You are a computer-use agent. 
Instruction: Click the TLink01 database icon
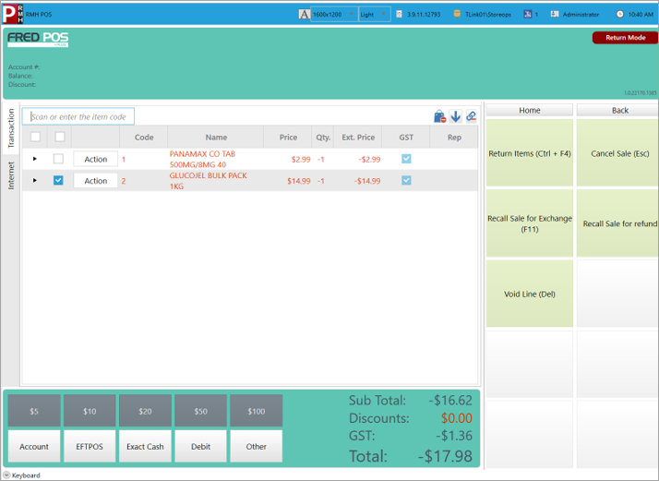[x=456, y=14]
